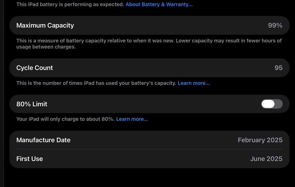Select the First Use label

point(29,159)
